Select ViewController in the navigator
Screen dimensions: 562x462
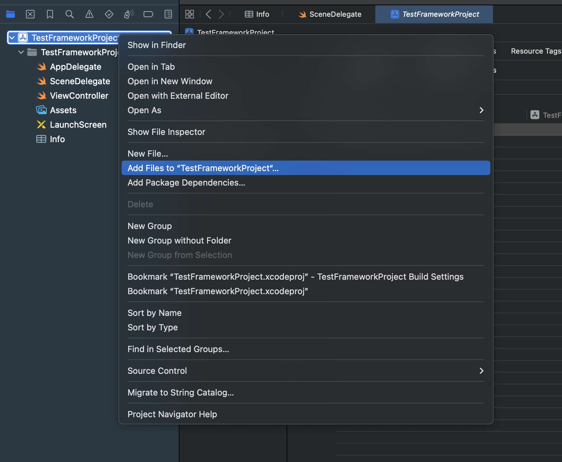tap(79, 96)
